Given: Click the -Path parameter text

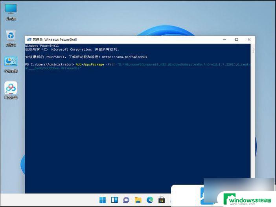Looking at the screenshot, I should coord(110,64).
